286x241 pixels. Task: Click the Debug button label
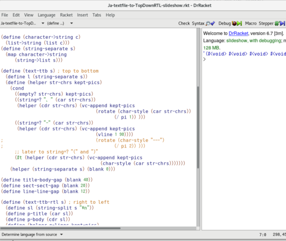click(x=225, y=23)
